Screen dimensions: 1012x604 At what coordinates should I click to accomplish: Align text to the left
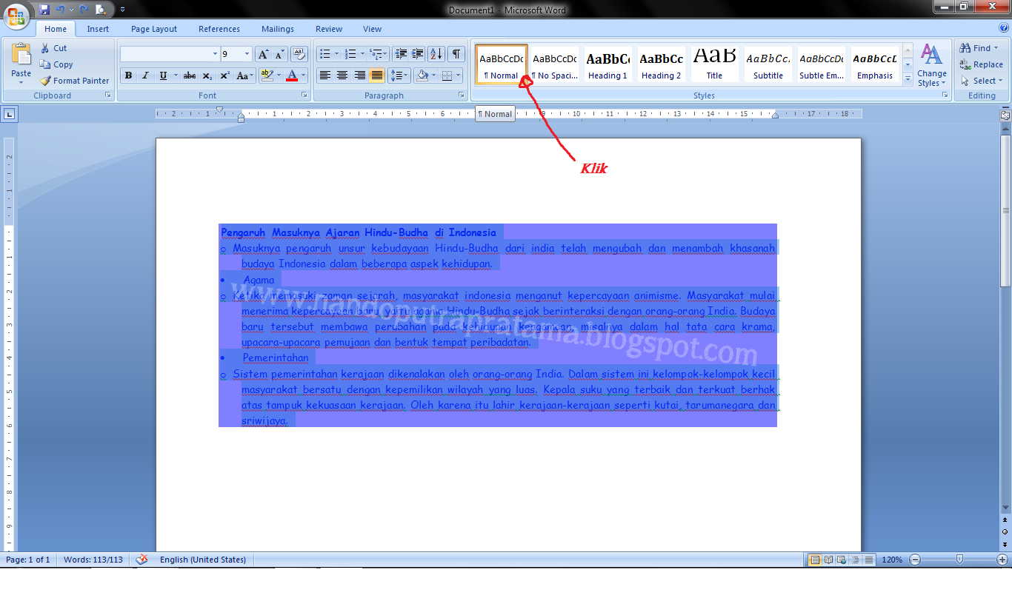click(324, 75)
